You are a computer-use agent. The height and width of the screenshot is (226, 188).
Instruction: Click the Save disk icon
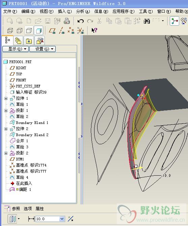[48, 21]
